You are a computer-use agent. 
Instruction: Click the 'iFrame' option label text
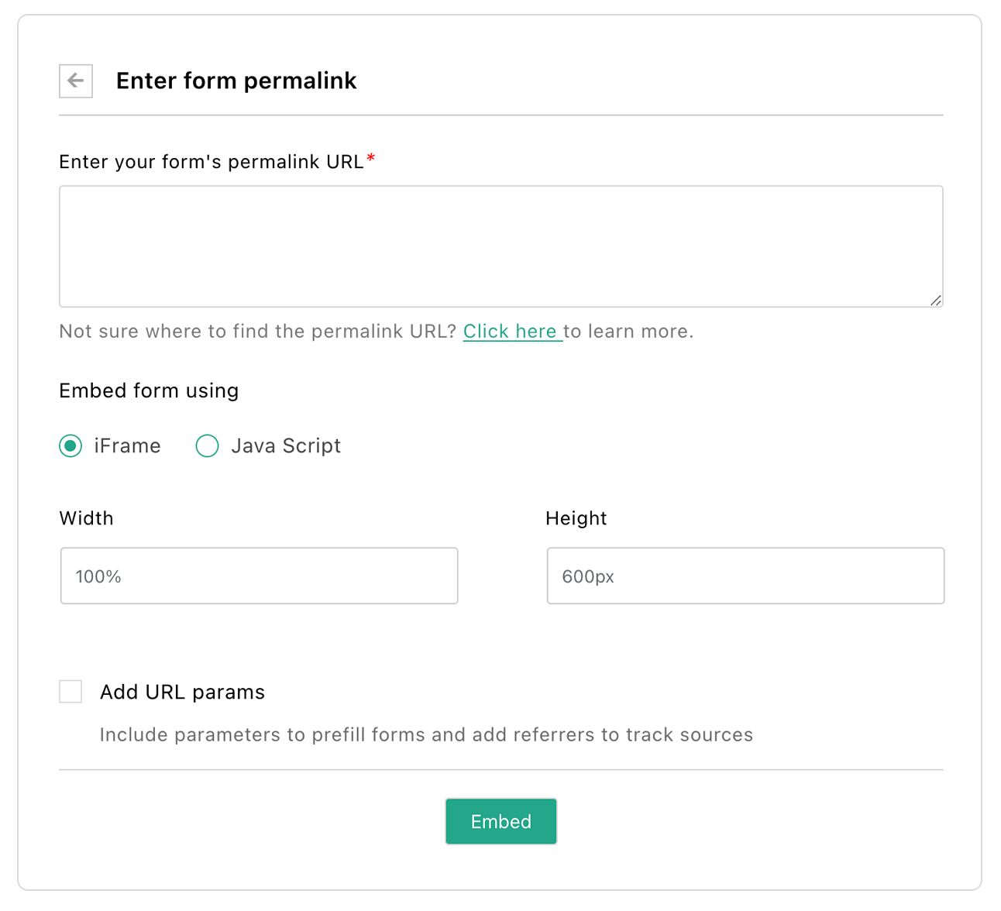[x=127, y=446]
